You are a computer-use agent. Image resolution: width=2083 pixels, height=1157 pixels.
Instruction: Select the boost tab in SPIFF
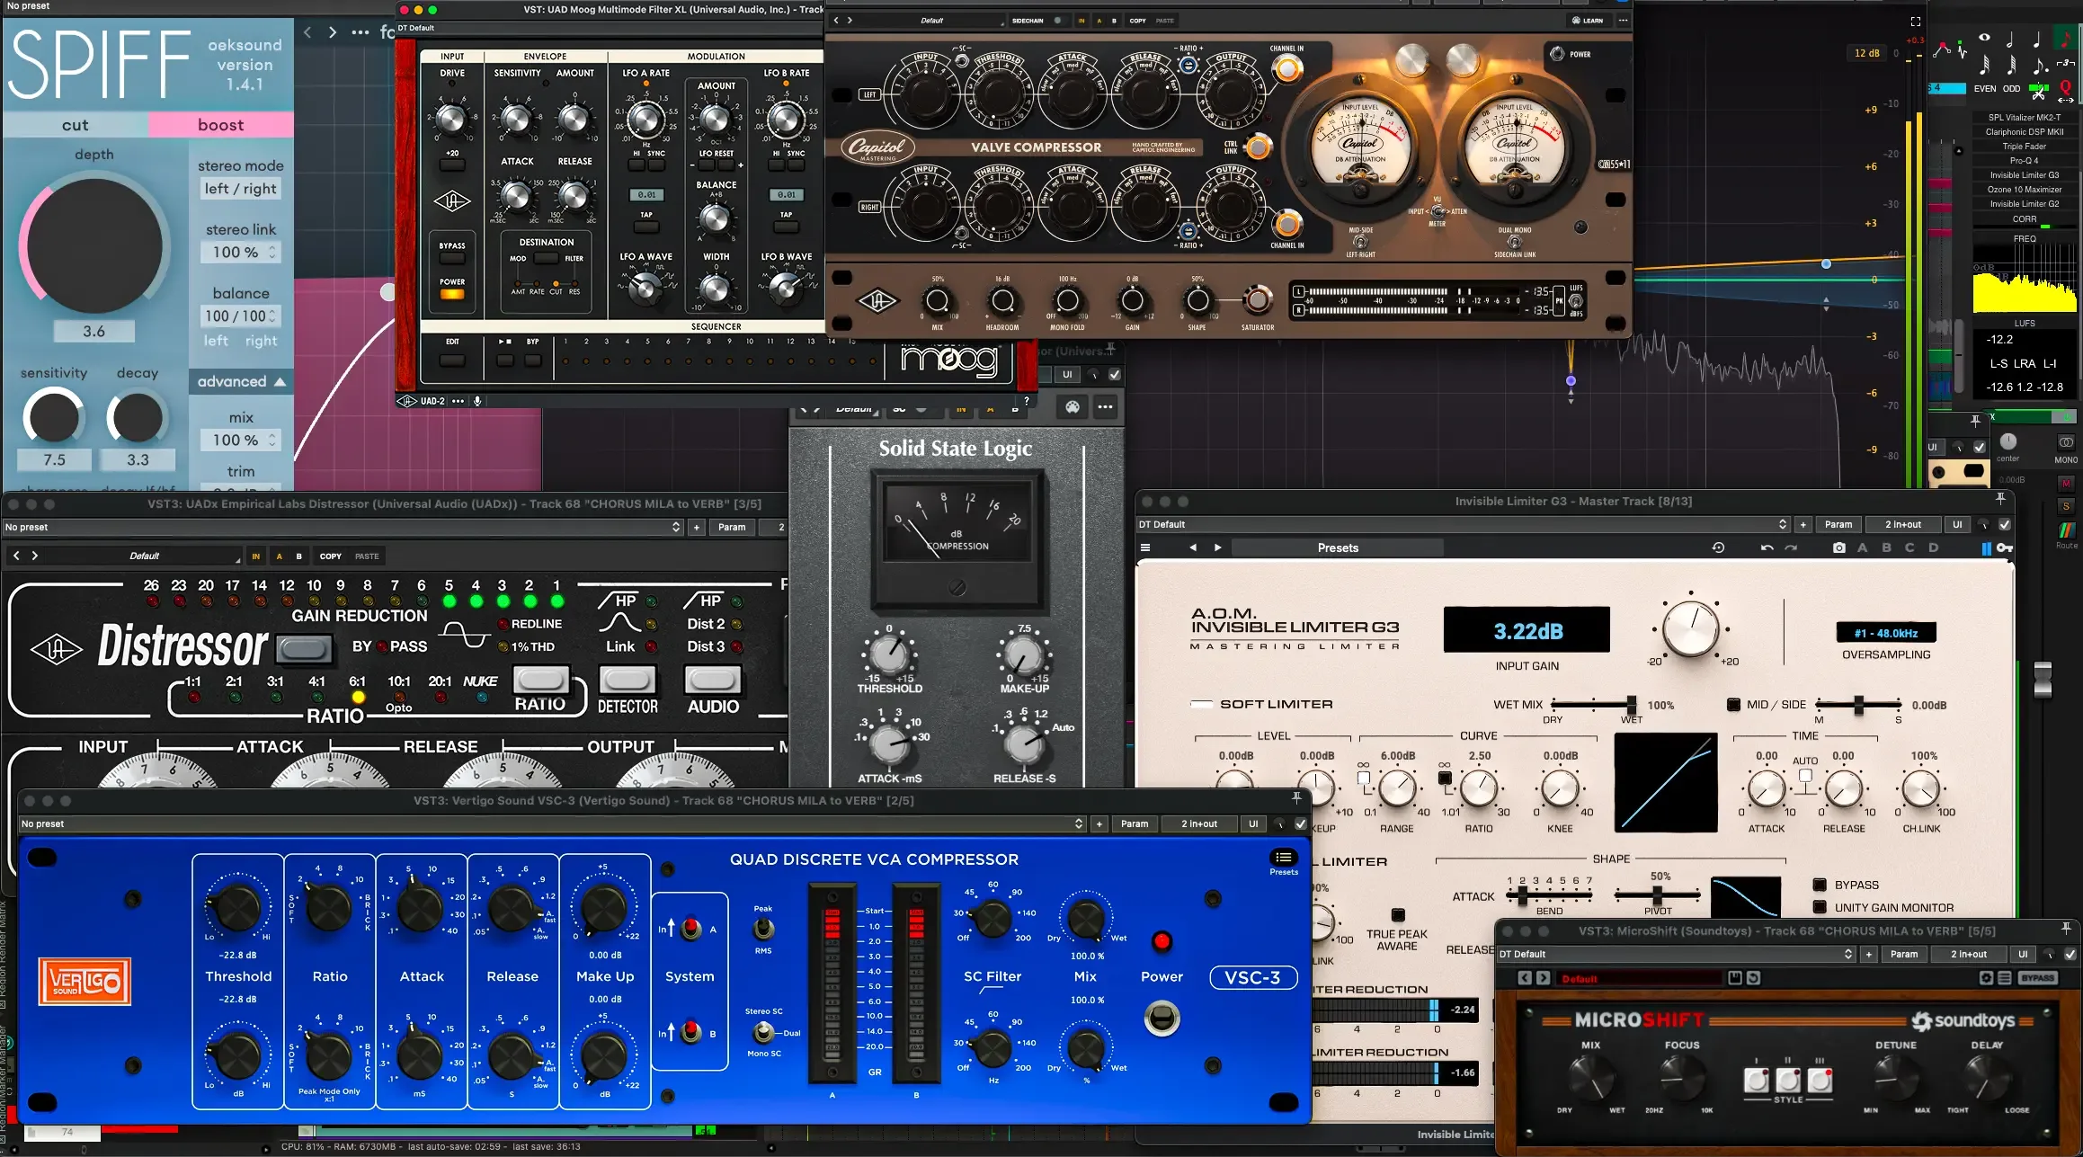click(220, 125)
